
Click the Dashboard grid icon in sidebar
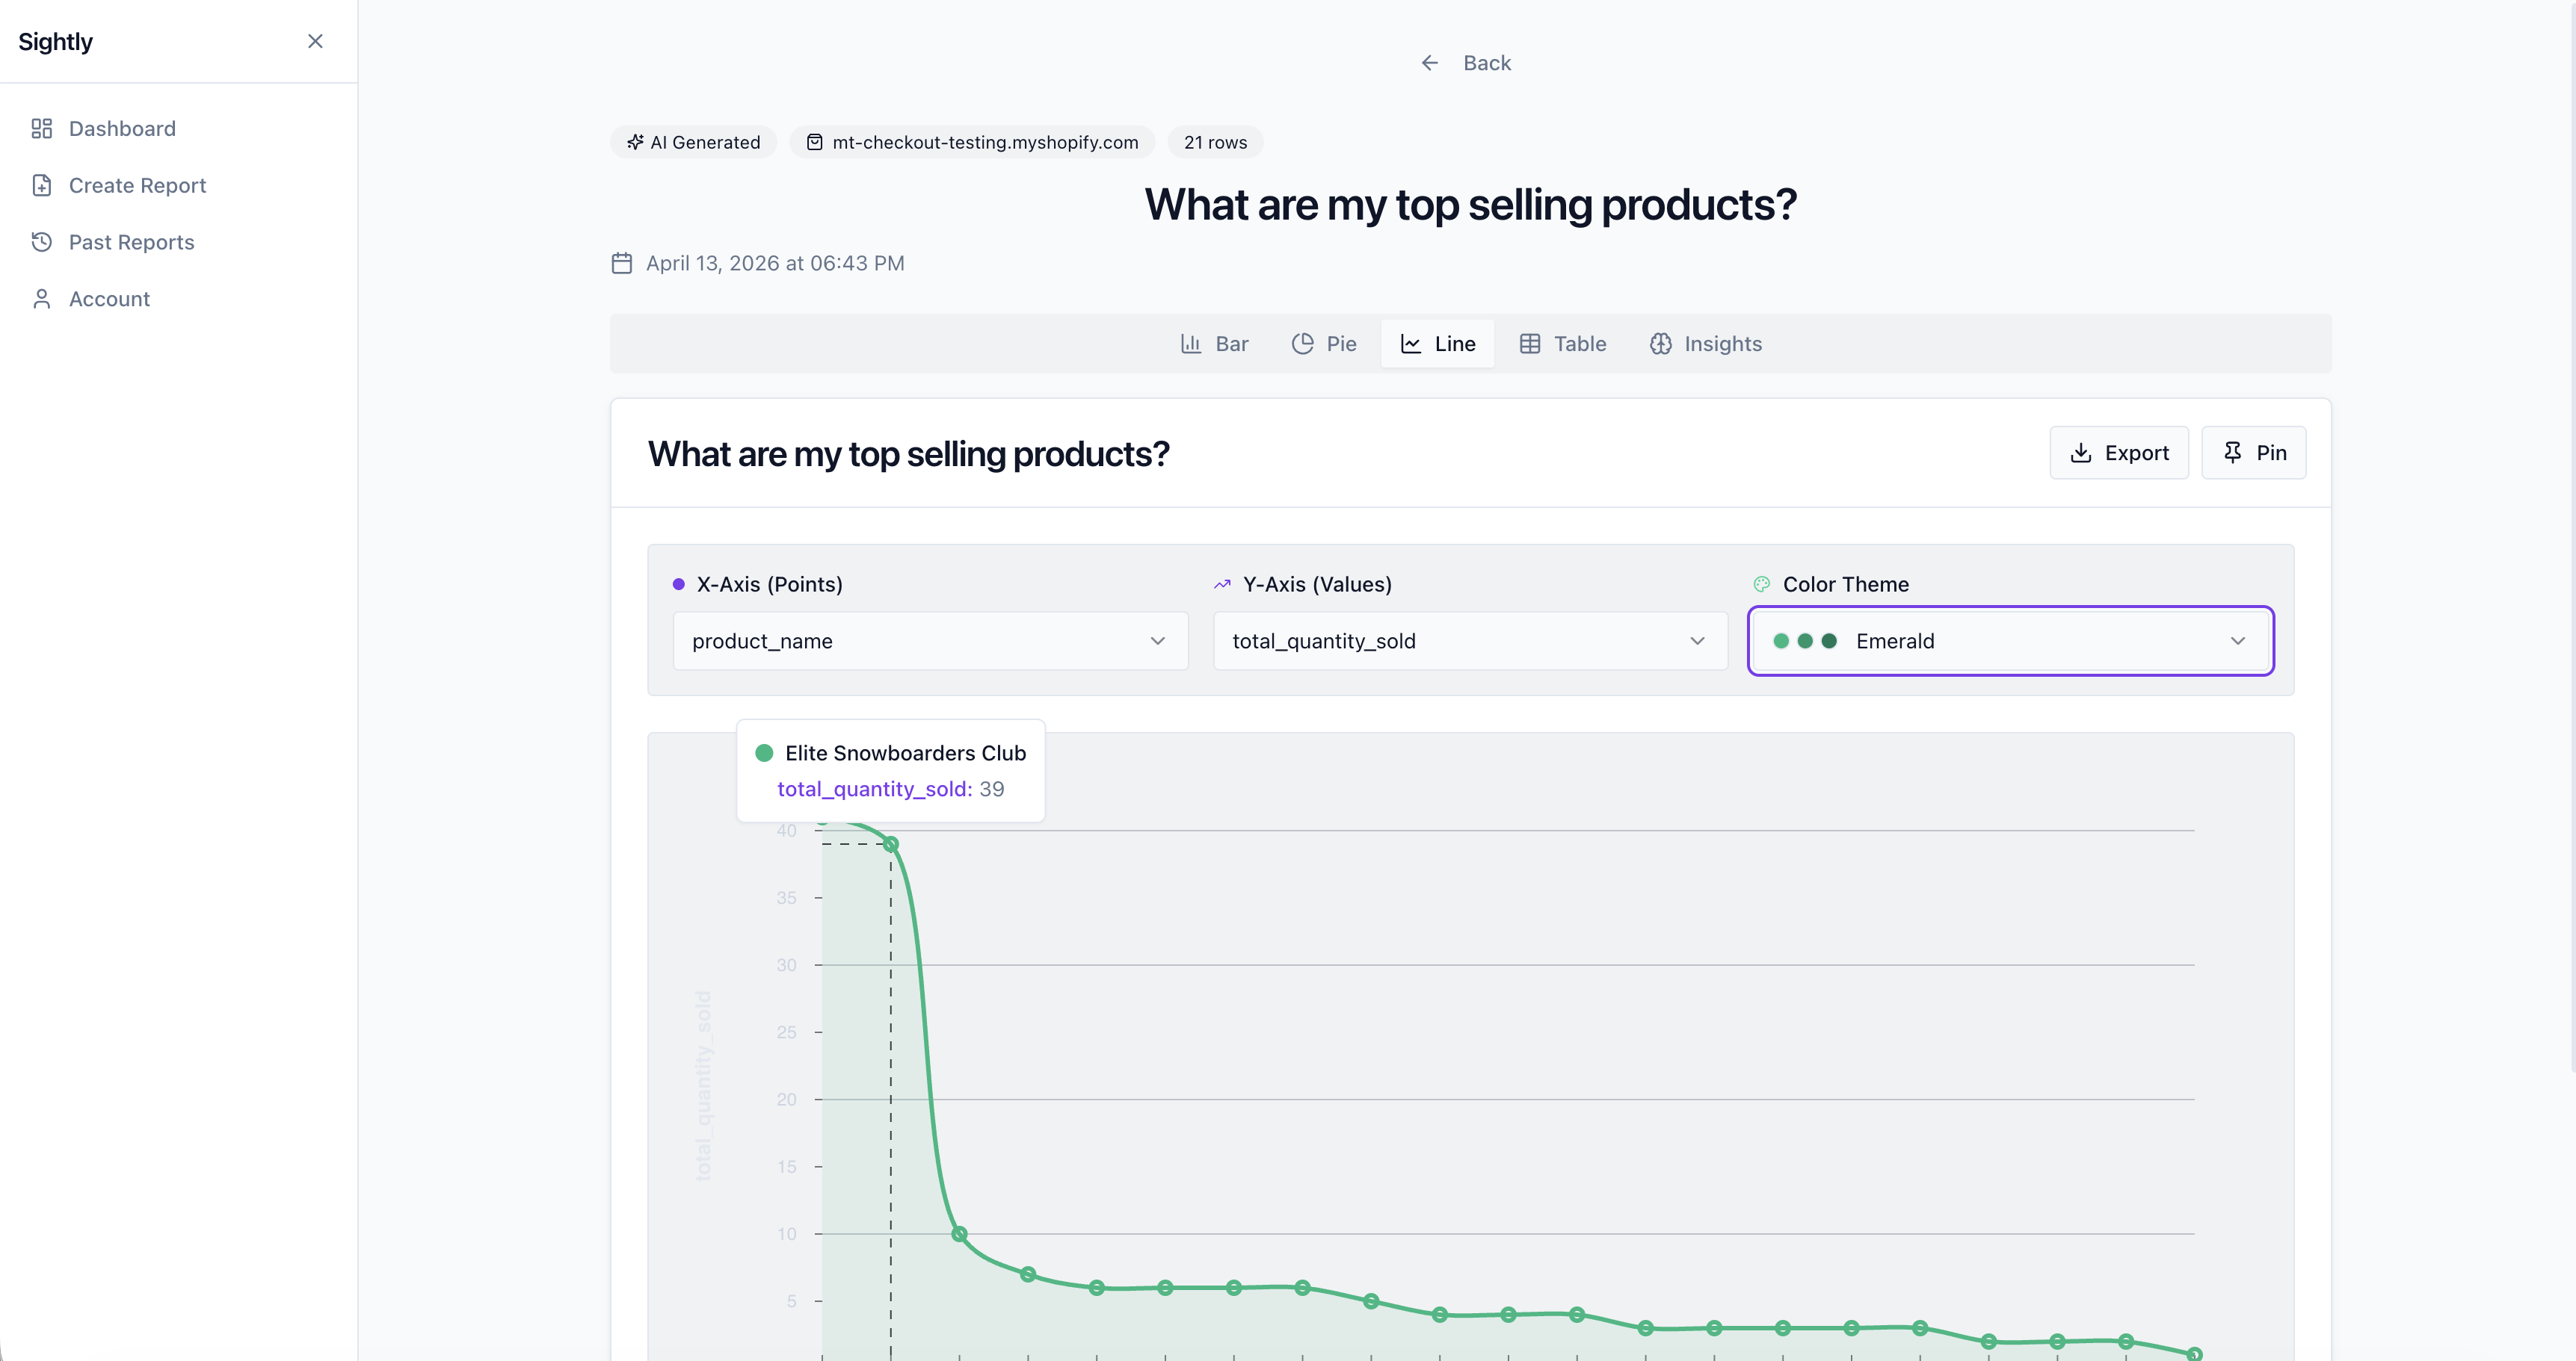41,129
